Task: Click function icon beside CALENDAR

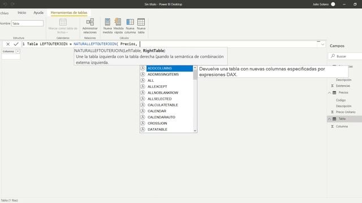Action: [x=143, y=111]
